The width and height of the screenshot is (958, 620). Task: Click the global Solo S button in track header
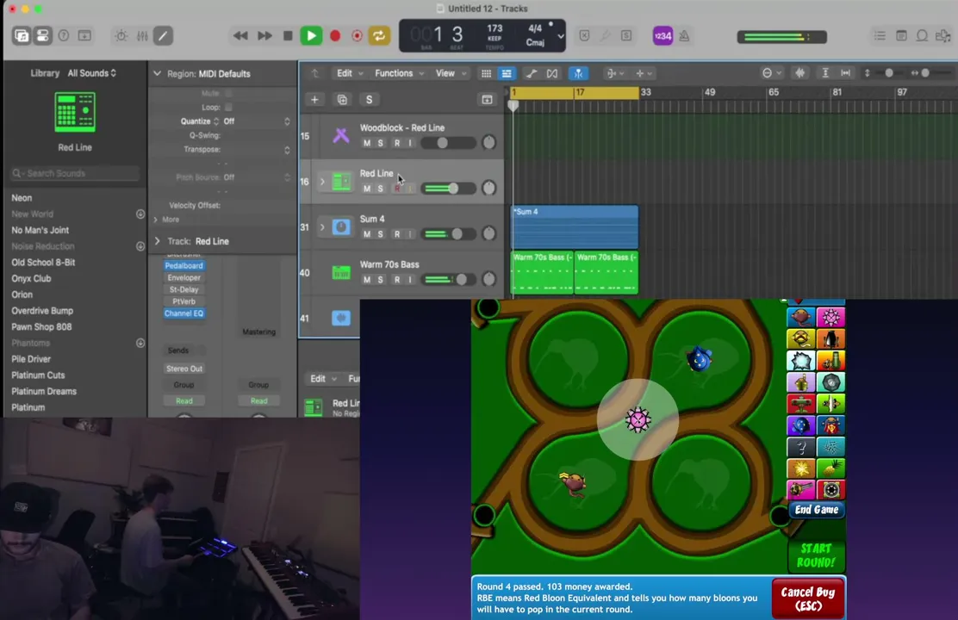click(x=369, y=100)
